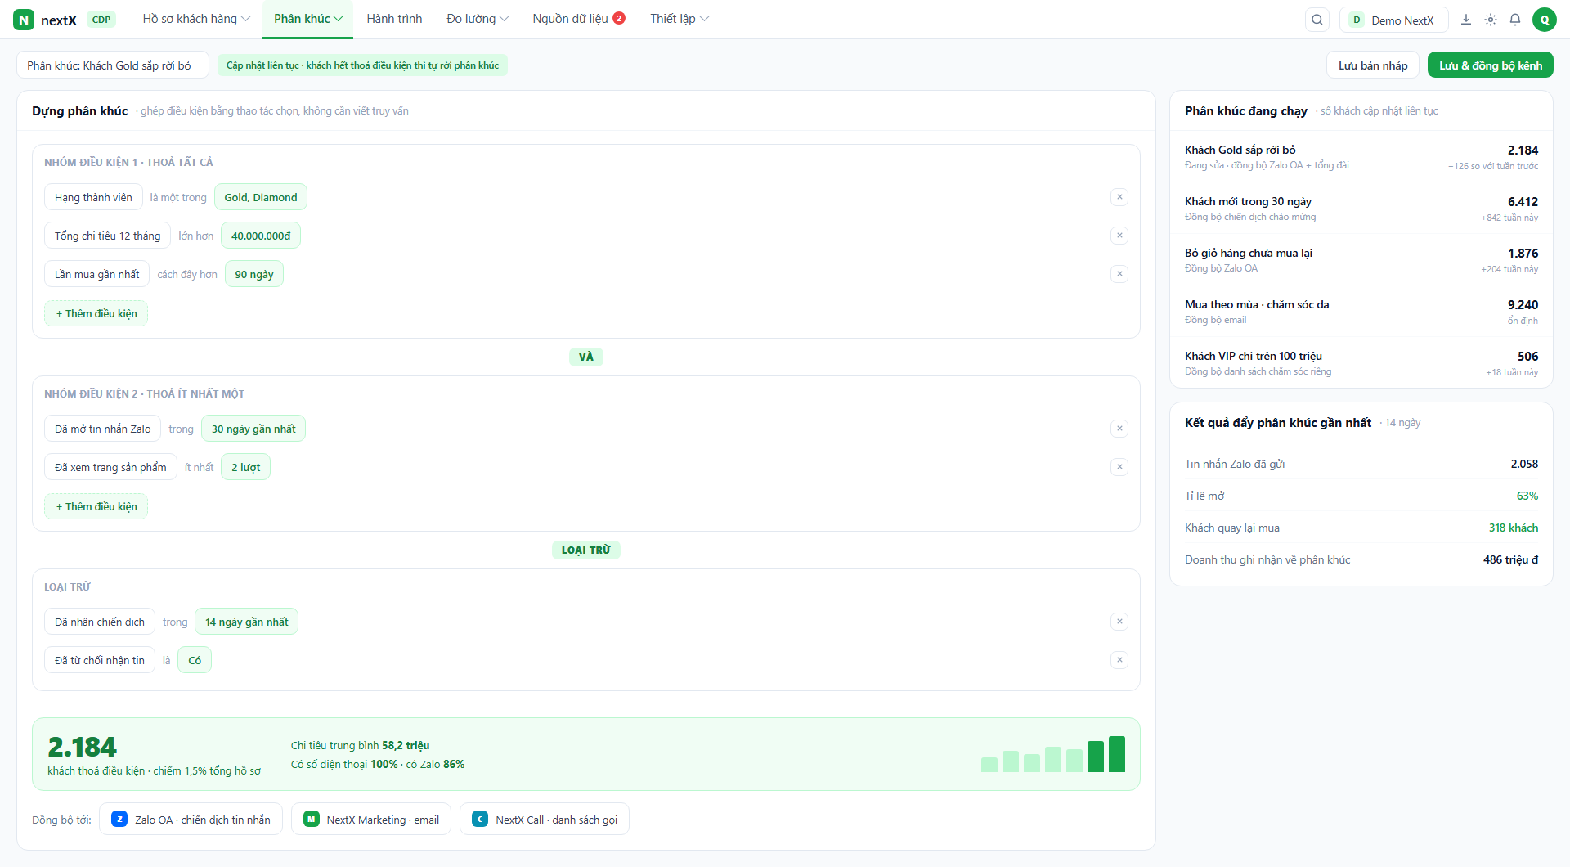Open the search icon in header
Image resolution: width=1570 pixels, height=867 pixels.
click(1317, 20)
